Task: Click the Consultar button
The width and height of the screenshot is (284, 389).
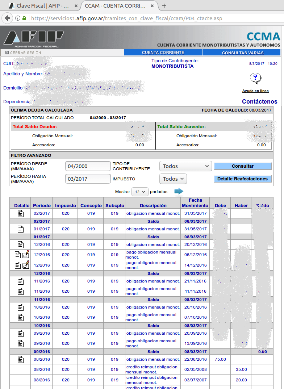Action: click(x=243, y=166)
